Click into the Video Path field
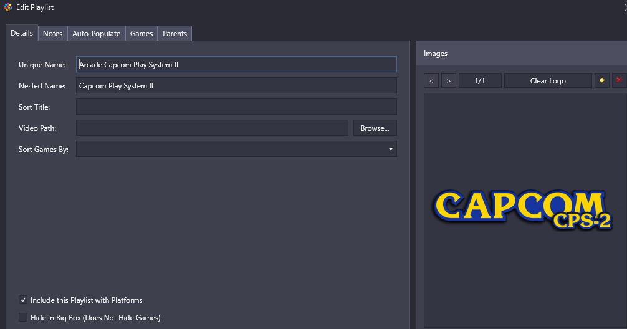This screenshot has height=329, width=627. coord(212,128)
